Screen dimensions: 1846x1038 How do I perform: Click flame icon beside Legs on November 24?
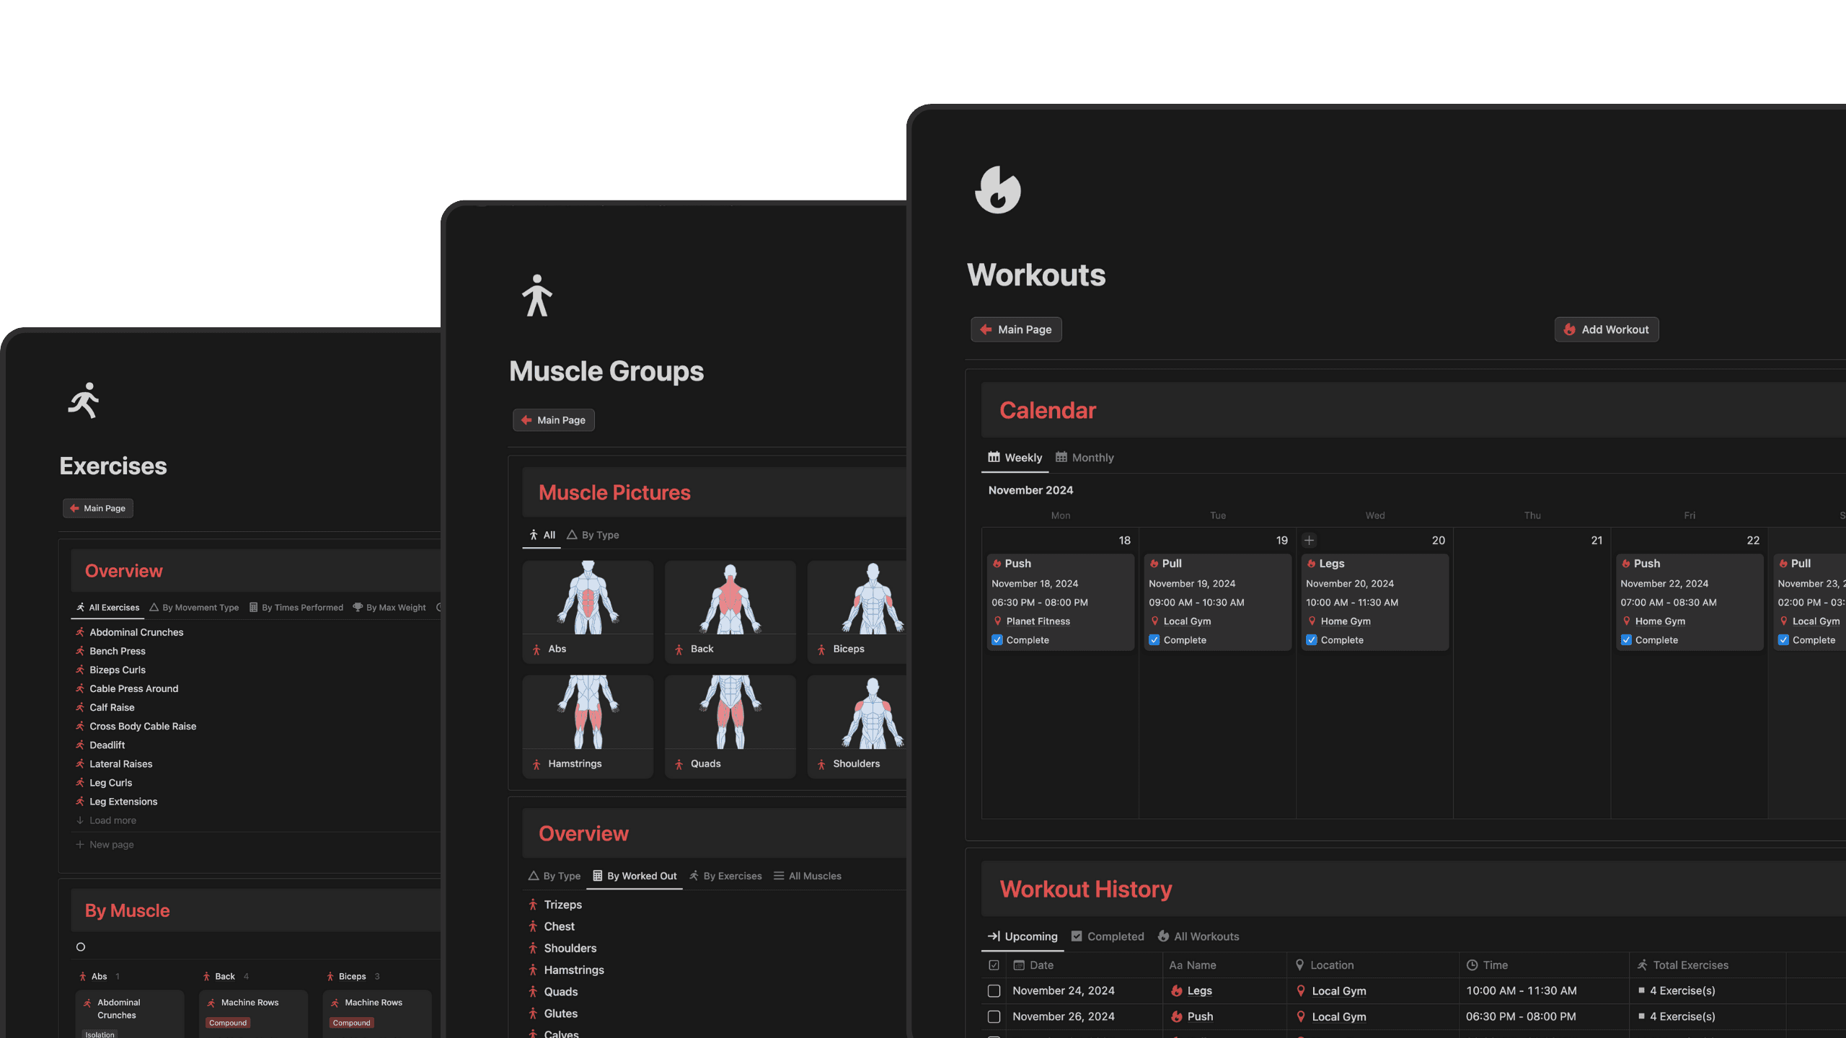(1177, 990)
